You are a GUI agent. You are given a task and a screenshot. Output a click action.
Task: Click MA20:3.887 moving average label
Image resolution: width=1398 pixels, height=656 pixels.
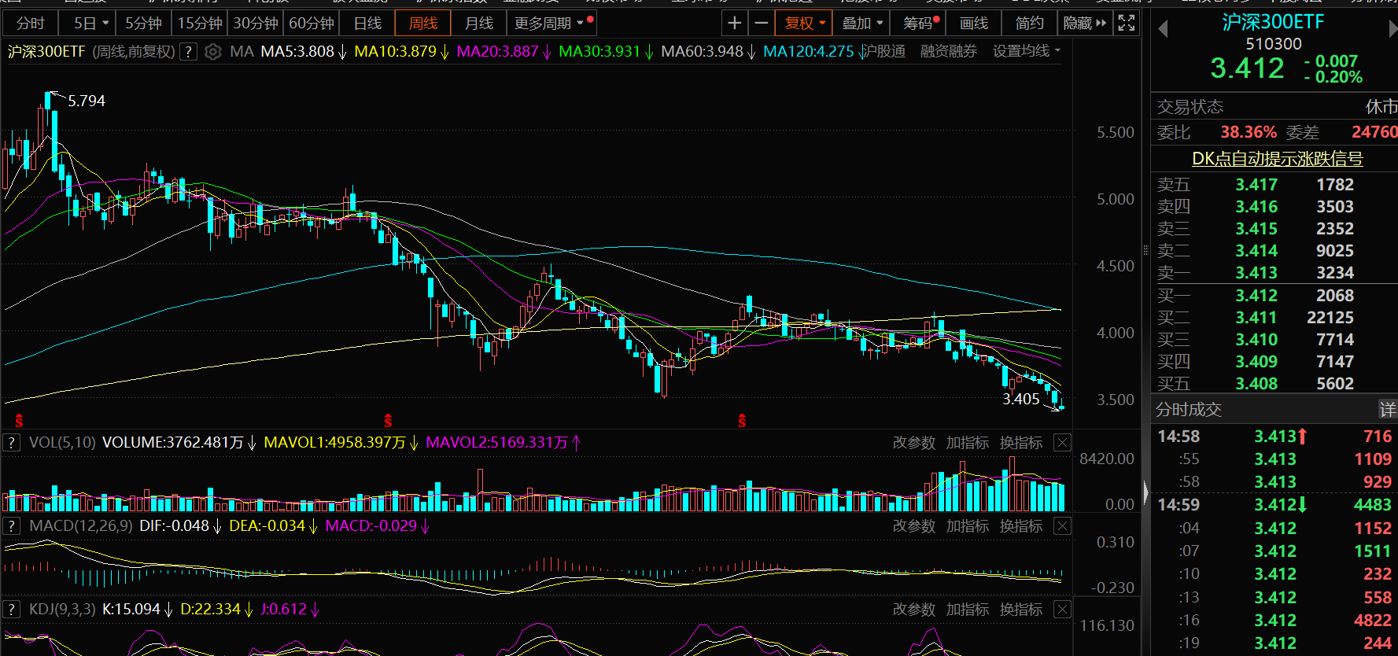pos(498,52)
